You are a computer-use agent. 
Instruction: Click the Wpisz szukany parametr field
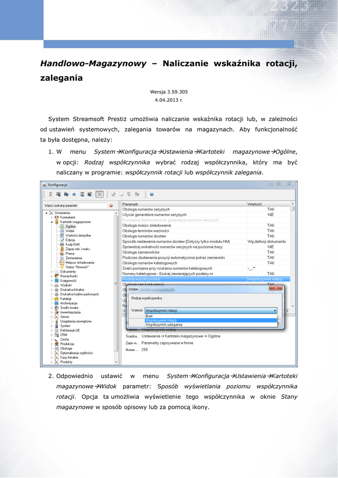tap(92, 205)
